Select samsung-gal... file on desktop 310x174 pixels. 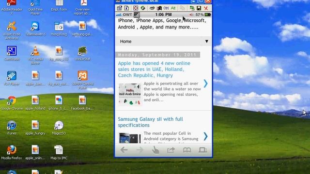[83, 29]
